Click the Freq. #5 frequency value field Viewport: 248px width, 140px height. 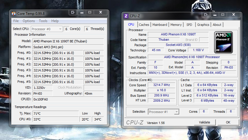point(58,82)
